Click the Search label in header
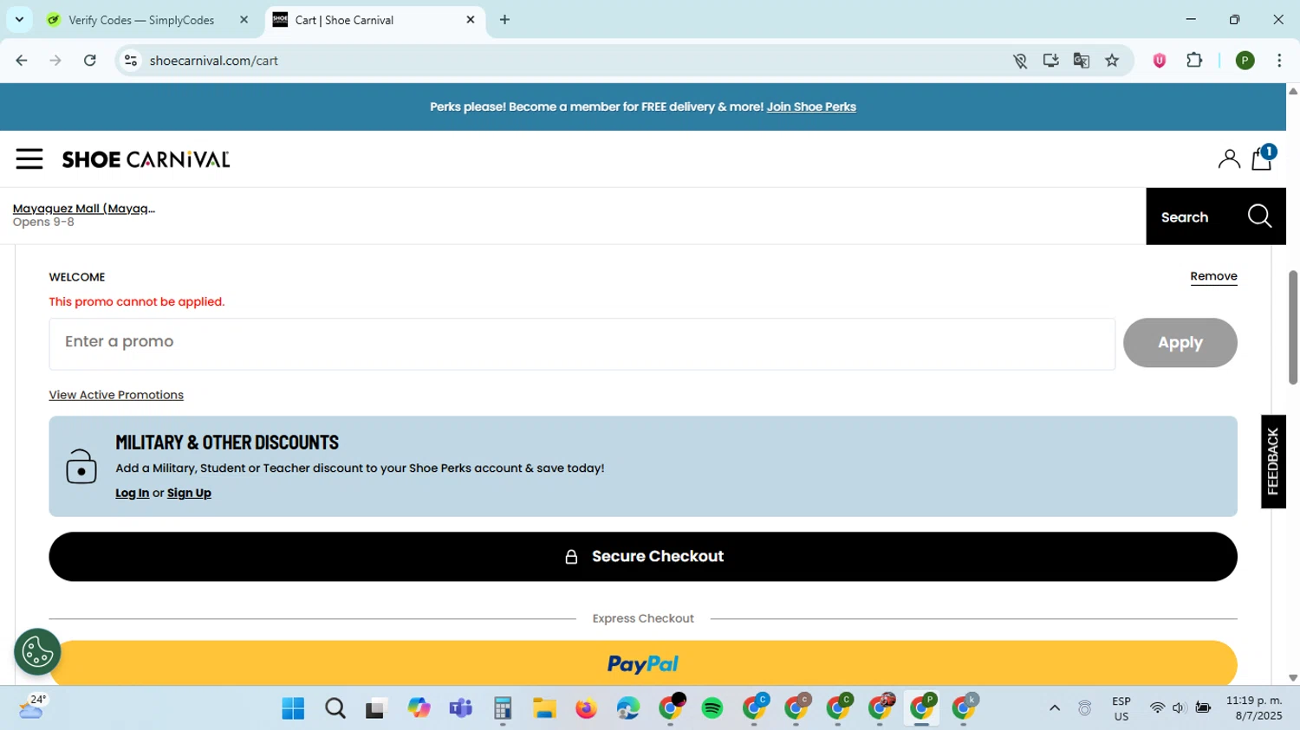 [1185, 217]
